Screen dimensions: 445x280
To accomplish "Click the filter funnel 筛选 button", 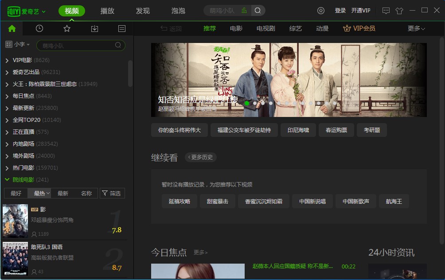I will [113, 193].
